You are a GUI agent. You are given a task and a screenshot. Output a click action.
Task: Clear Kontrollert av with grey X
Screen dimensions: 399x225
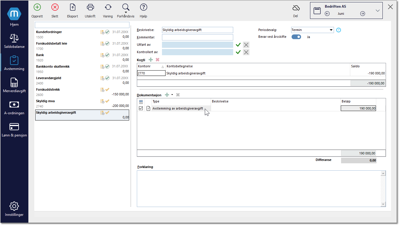246,52
